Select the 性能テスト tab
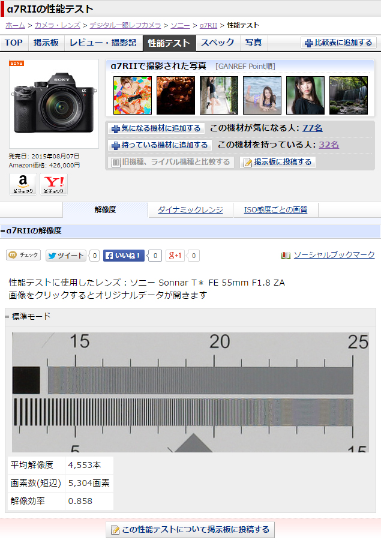 (x=169, y=43)
